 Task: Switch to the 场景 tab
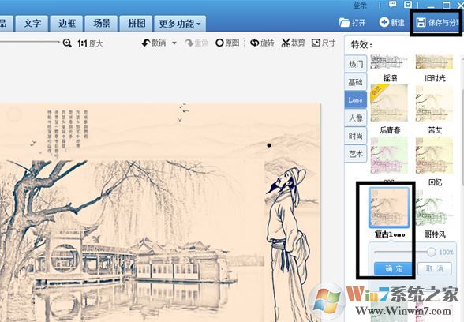102,24
